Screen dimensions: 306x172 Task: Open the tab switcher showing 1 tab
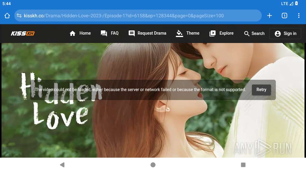284,16
